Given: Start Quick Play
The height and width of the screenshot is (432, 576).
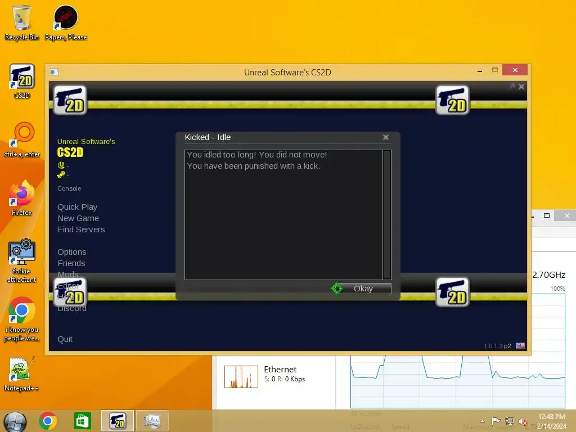Looking at the screenshot, I should tap(77, 207).
